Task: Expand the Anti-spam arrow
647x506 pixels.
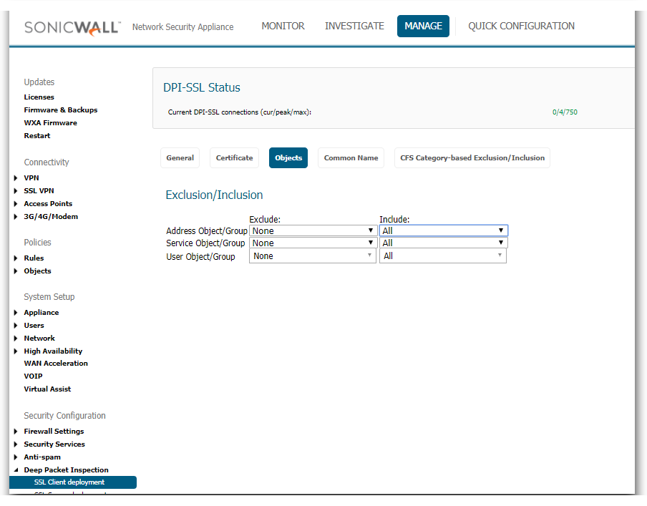Action: click(x=16, y=457)
